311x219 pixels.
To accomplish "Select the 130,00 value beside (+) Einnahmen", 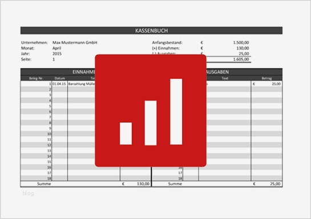I will [243, 48].
